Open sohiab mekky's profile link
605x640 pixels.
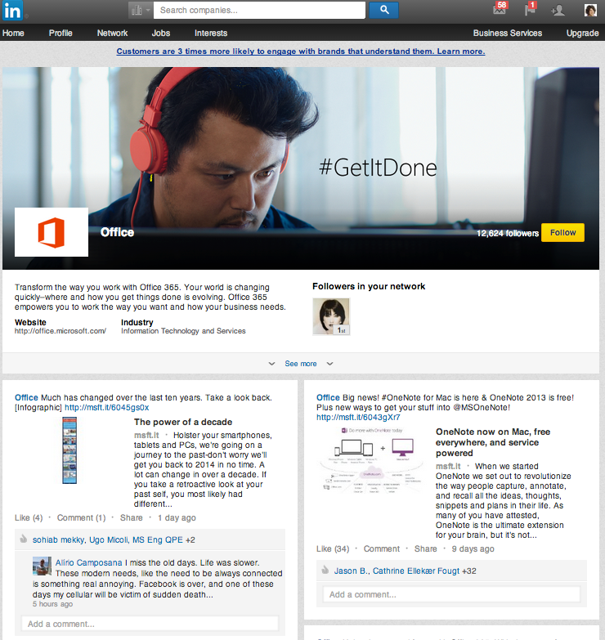click(58, 540)
